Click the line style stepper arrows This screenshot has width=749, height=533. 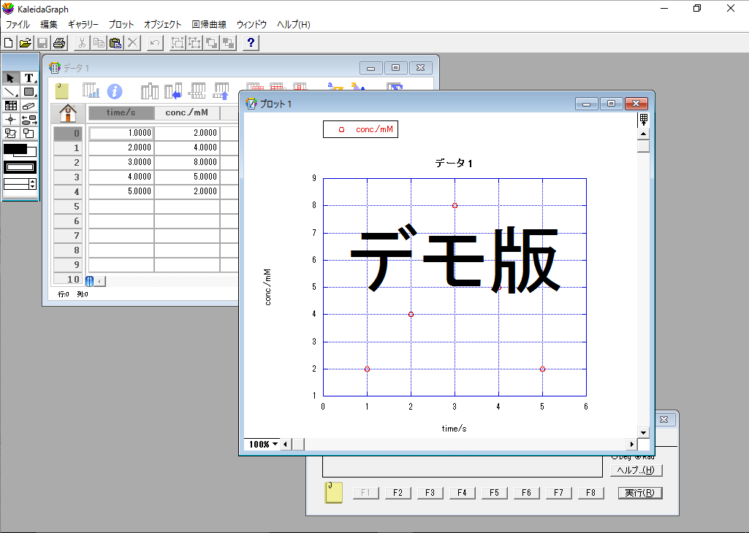32,184
